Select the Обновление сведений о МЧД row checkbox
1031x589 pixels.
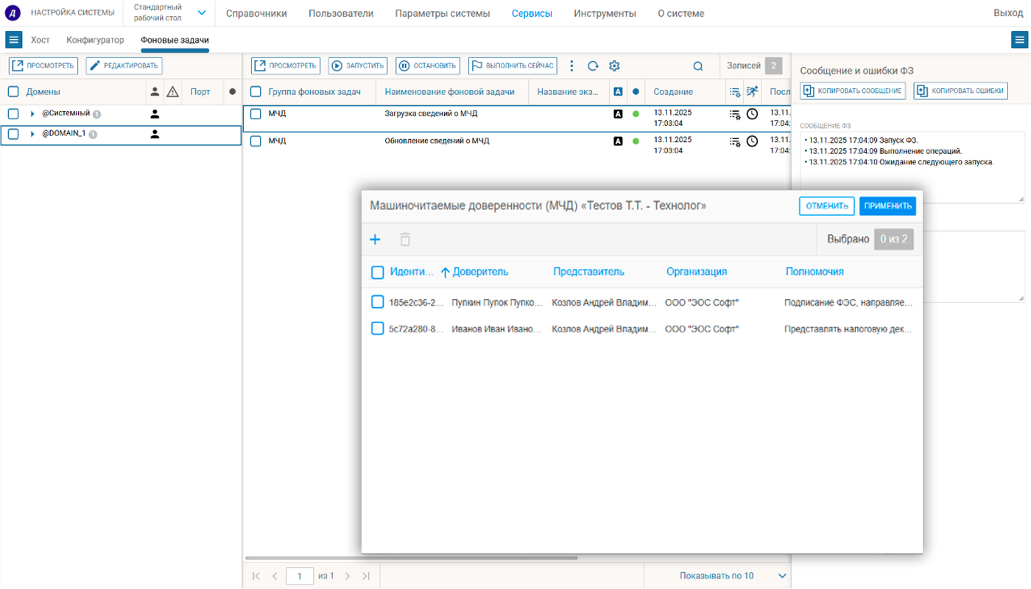point(256,141)
